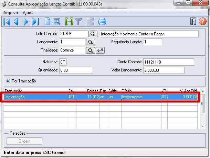Click the blue return arrow button
This screenshot has height=158, width=210.
click(100, 50)
